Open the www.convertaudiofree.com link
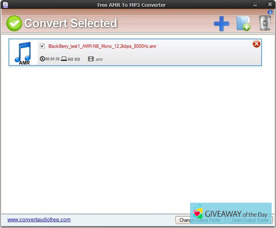The width and height of the screenshot is (276, 228). coord(39,220)
